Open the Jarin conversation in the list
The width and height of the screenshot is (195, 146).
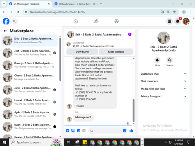[29, 90]
